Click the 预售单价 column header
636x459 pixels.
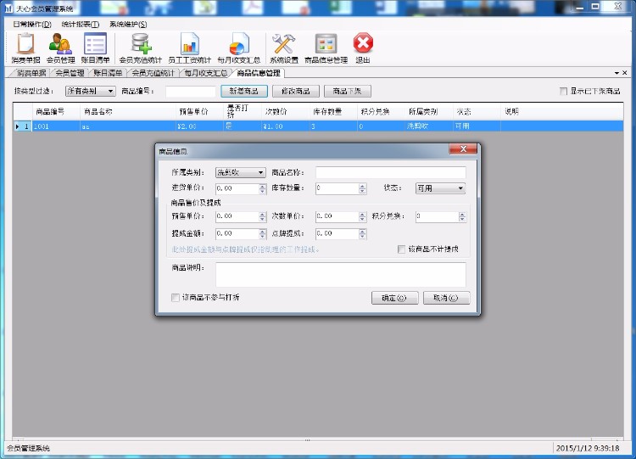[200, 112]
